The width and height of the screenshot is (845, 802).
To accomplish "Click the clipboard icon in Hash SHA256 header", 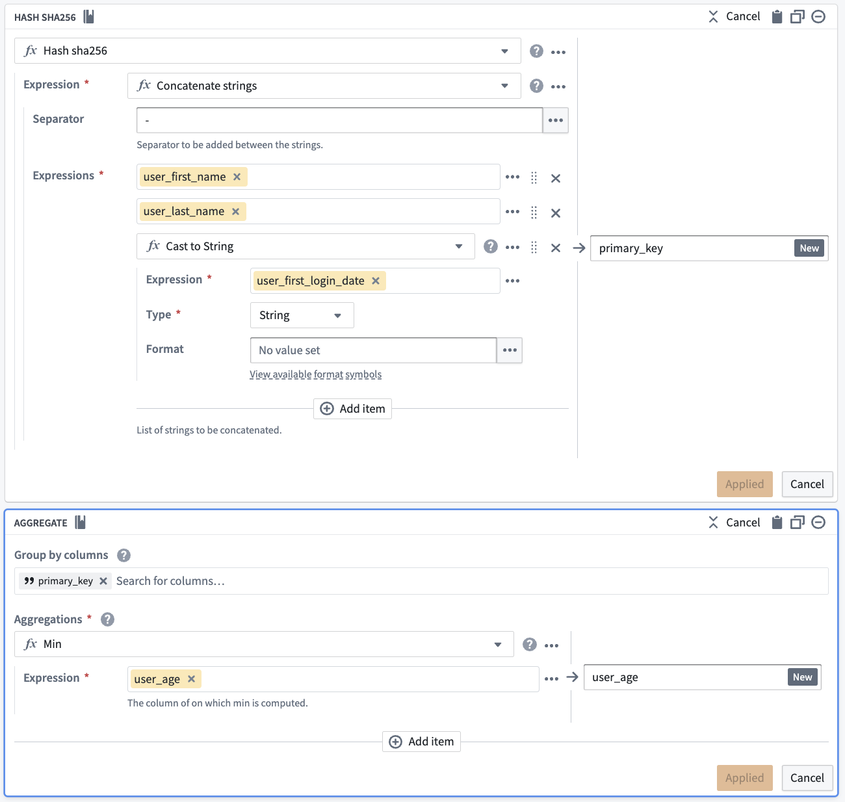I will 777,17.
